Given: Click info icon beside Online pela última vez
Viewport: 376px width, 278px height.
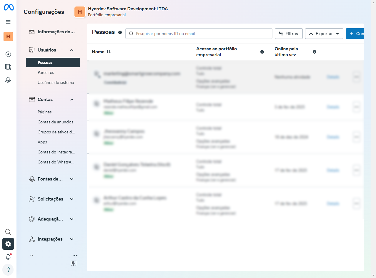Looking at the screenshot, I should click(x=315, y=52).
